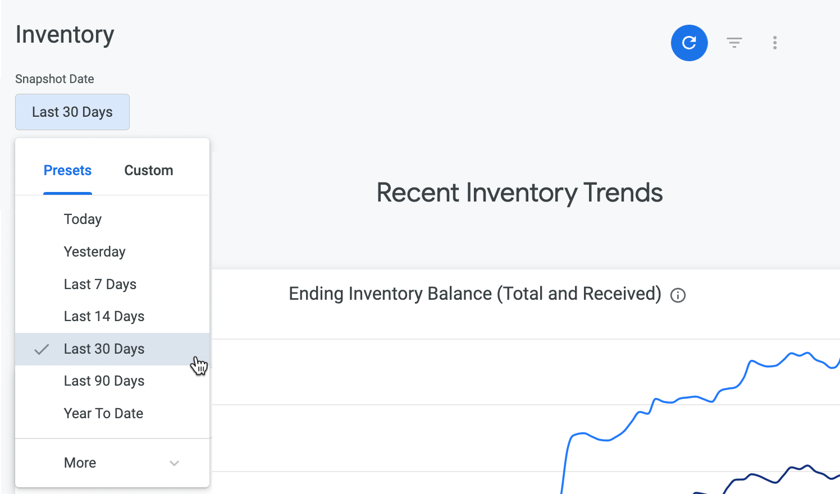
Task: Click the blue dashboard reload icon
Action: coord(689,43)
